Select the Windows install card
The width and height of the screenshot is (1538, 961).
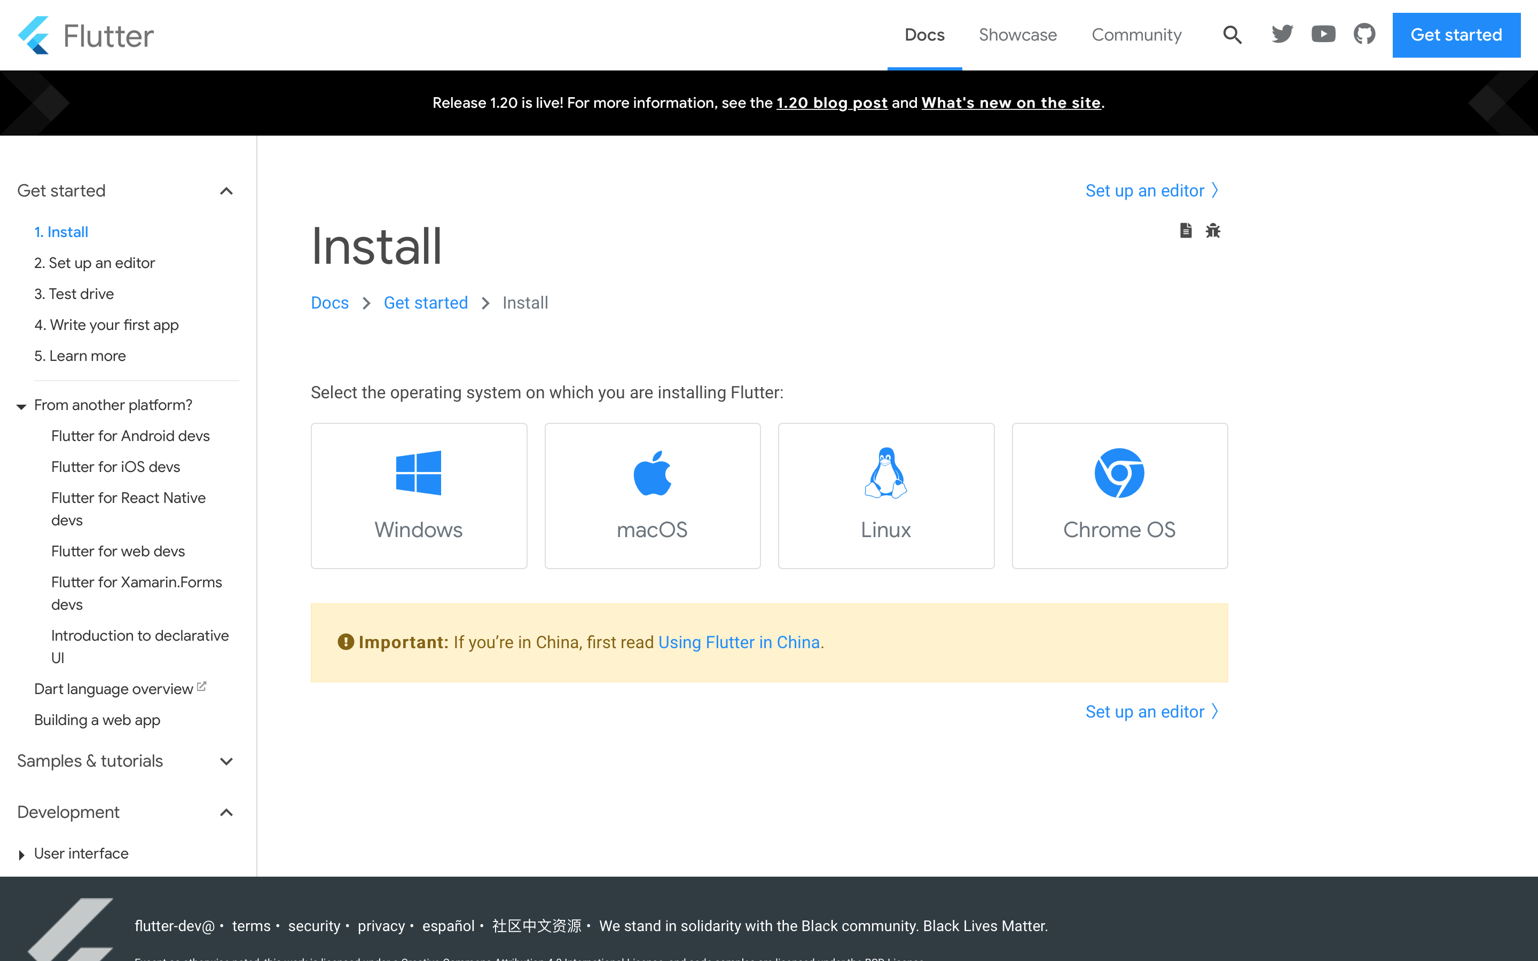419,496
